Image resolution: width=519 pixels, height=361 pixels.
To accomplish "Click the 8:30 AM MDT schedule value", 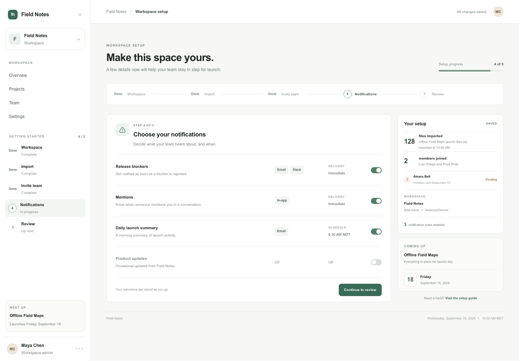I will (x=339, y=235).
